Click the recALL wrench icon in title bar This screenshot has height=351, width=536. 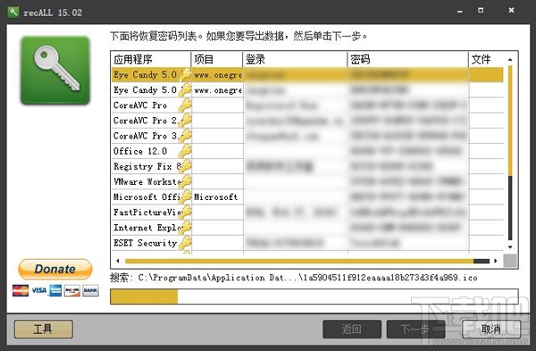pyautogui.click(x=13, y=13)
